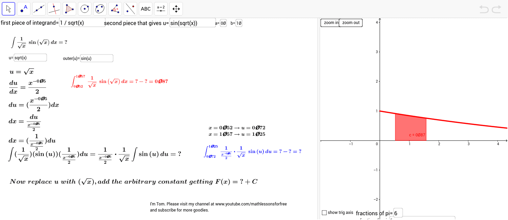Click the Undo arrow
Viewport: 508px width, 220px height.
[x=484, y=9]
